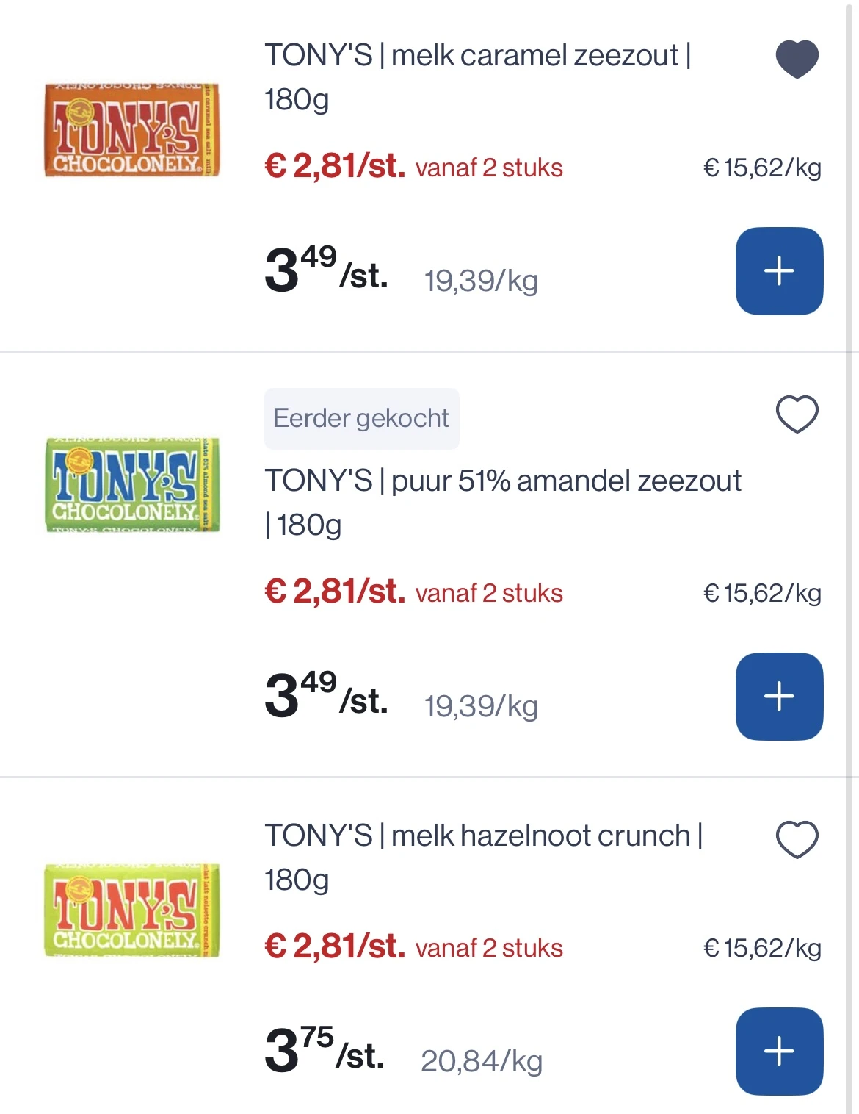859x1114 pixels.
Task: Open the lime Tony's hazelnoot bar image
Action: [x=132, y=910]
